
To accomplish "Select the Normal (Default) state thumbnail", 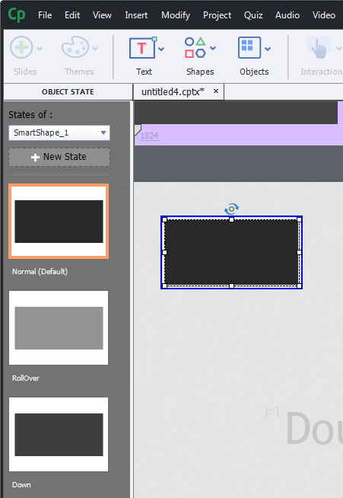I will (59, 222).
